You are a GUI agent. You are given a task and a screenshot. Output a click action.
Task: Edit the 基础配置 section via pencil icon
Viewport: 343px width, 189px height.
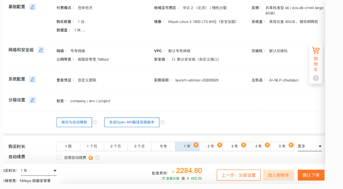click(x=33, y=7)
